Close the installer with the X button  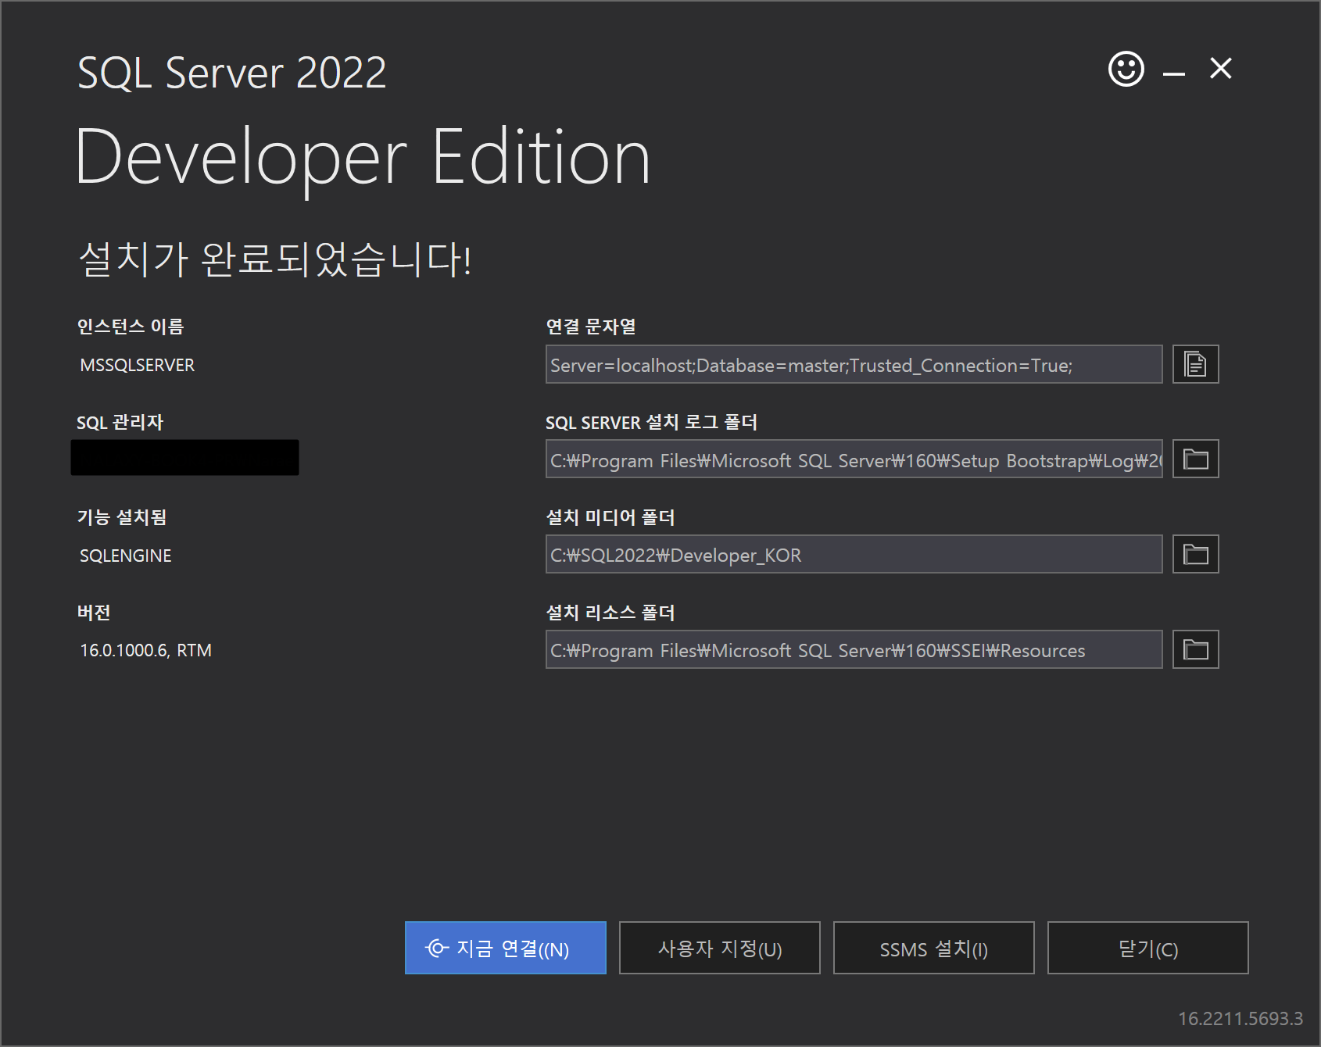1220,69
